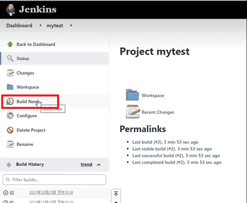The width and height of the screenshot is (247, 203).
Task: Open Rename in the side menu
Action: click(x=25, y=144)
